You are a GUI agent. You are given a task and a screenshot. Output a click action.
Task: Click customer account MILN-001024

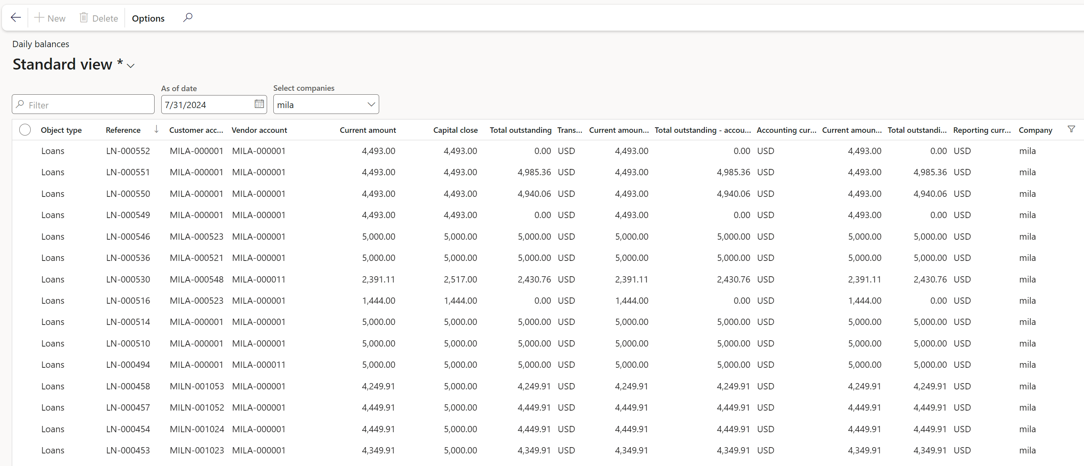pyautogui.click(x=197, y=429)
